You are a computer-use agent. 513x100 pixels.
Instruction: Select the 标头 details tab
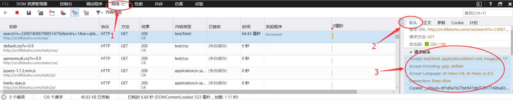(413, 23)
